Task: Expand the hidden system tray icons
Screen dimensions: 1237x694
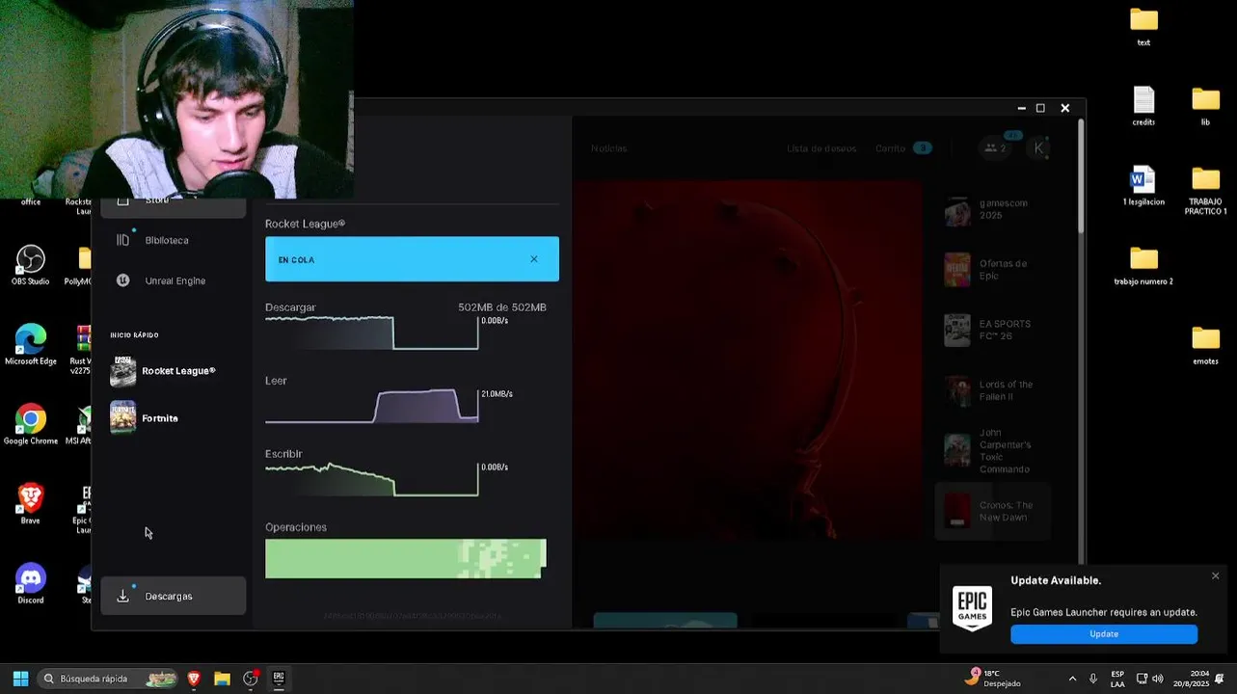Action: pos(1072,679)
